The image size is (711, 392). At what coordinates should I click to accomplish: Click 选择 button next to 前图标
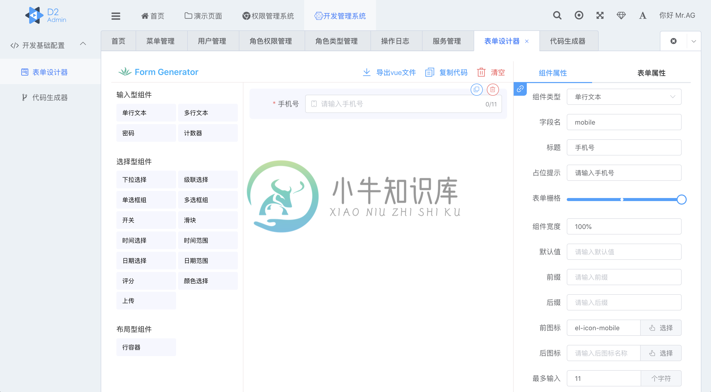point(661,328)
